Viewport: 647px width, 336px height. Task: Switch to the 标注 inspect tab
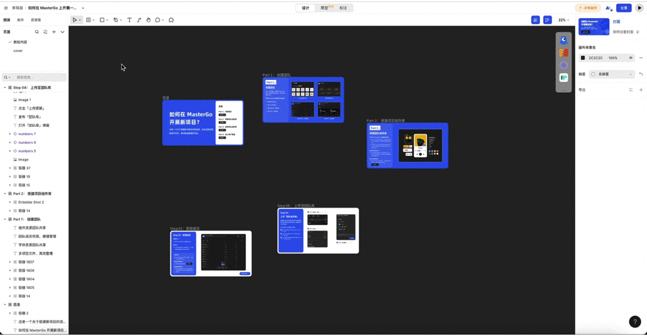pos(343,8)
